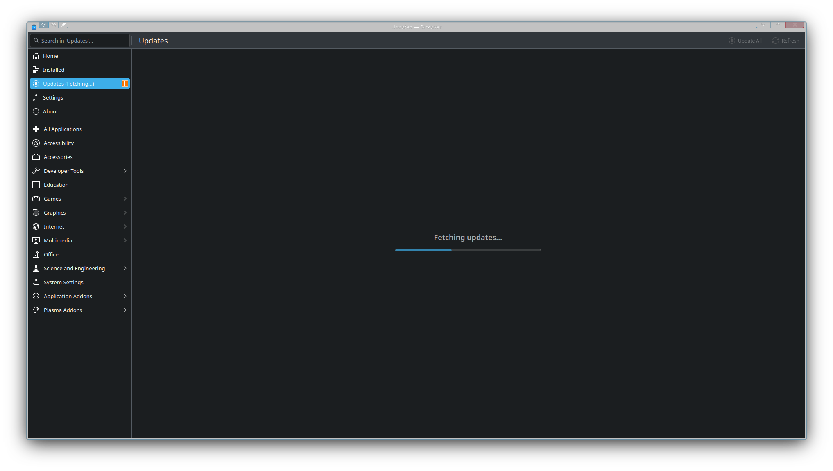Expand the Plasma Addons chevron

point(125,310)
